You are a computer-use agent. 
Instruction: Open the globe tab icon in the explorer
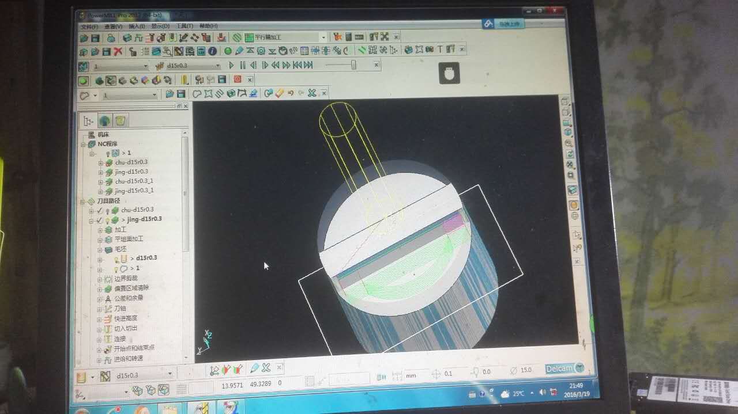[104, 120]
